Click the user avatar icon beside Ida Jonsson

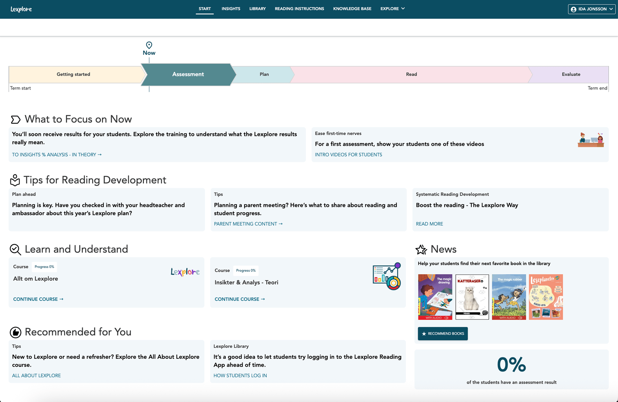[574, 9]
